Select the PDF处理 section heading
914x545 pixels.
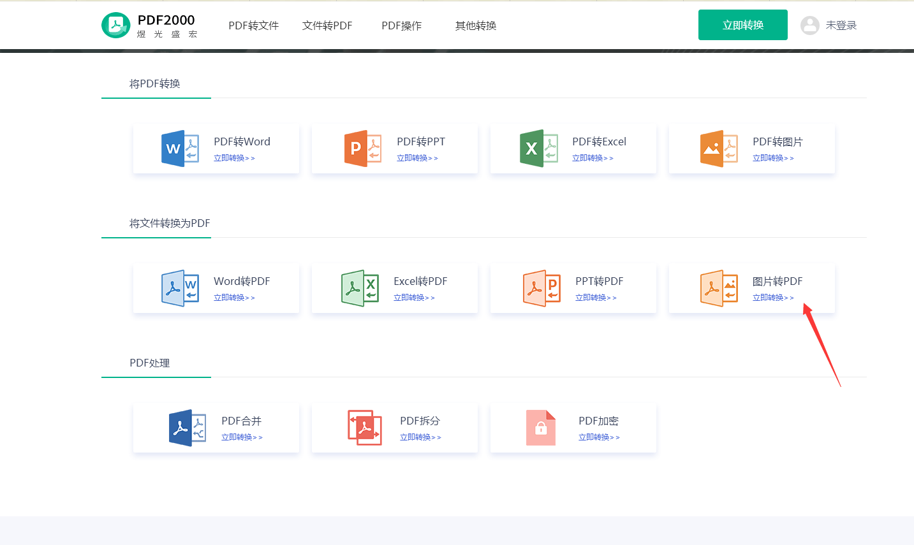149,363
